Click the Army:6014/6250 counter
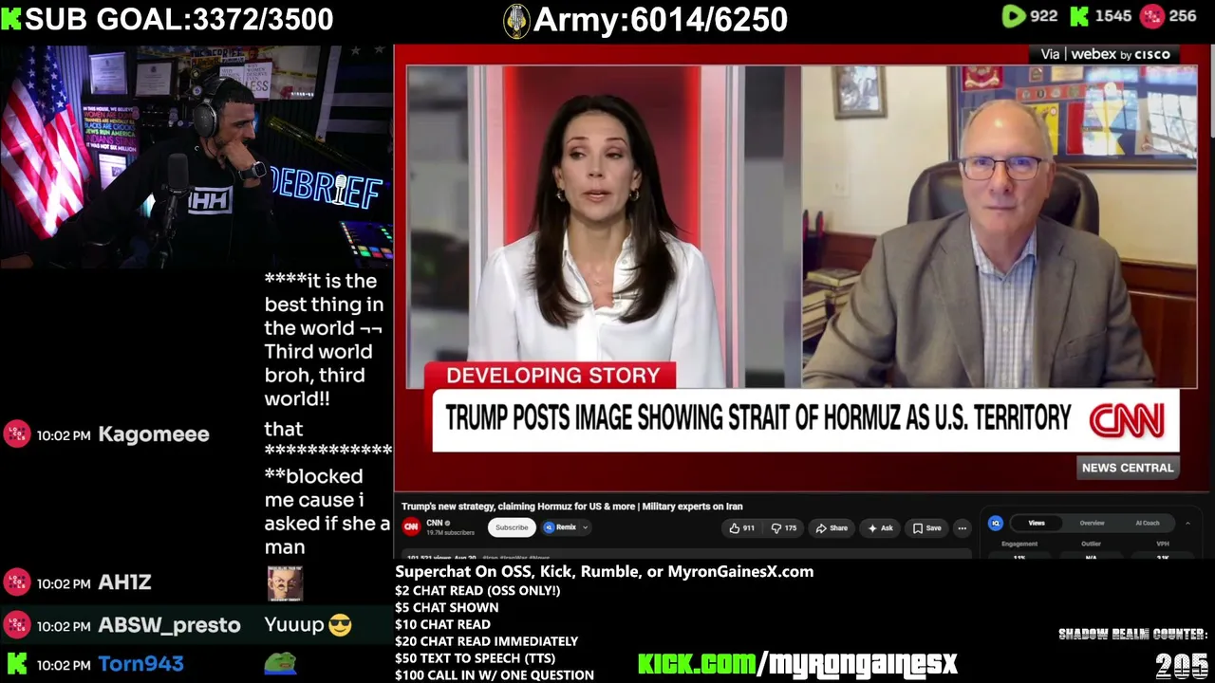The width and height of the screenshot is (1215, 683). pyautogui.click(x=661, y=20)
